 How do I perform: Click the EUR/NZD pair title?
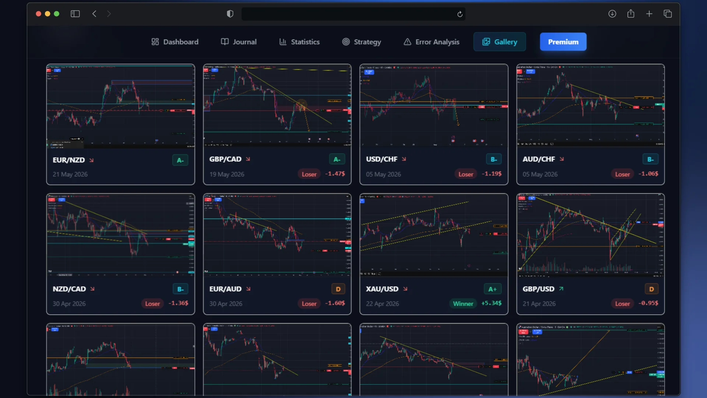pyautogui.click(x=68, y=160)
